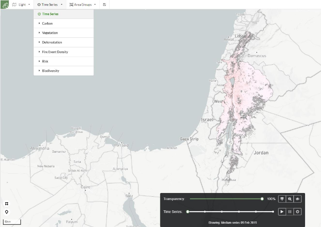Jump to third Time Series point
321x227 pixels.
tap(222, 212)
